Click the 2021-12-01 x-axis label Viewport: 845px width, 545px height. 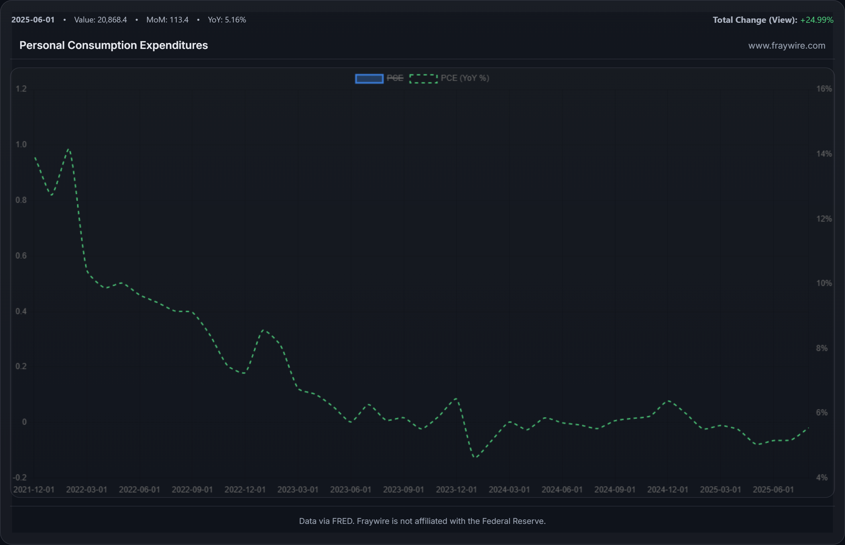(34, 489)
